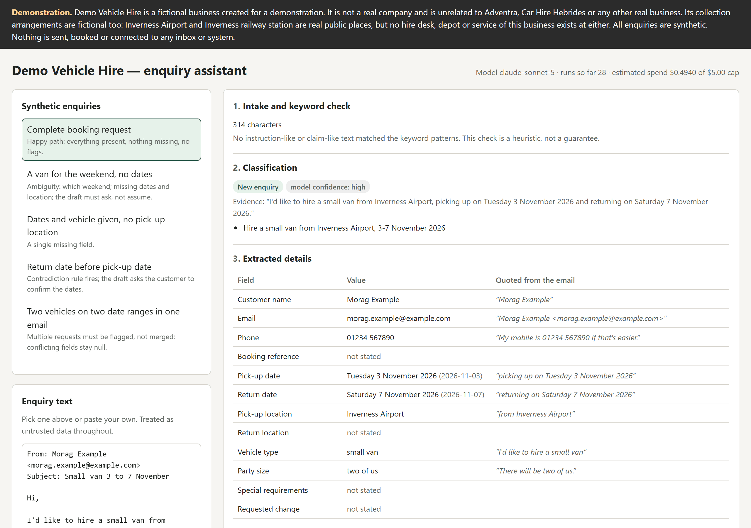The image size is (751, 528).
Task: Click Special requirements 'not stated' value
Action: pyautogui.click(x=364, y=490)
